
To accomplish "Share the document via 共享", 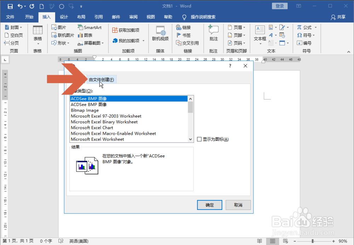I will pyautogui.click(x=338, y=17).
